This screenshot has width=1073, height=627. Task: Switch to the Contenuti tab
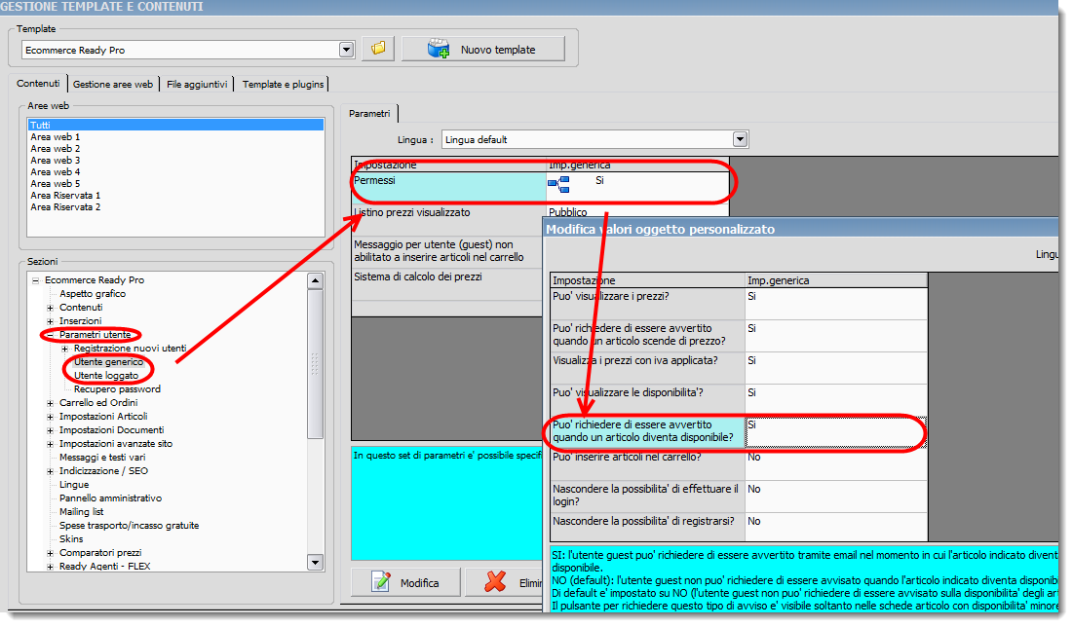38,84
